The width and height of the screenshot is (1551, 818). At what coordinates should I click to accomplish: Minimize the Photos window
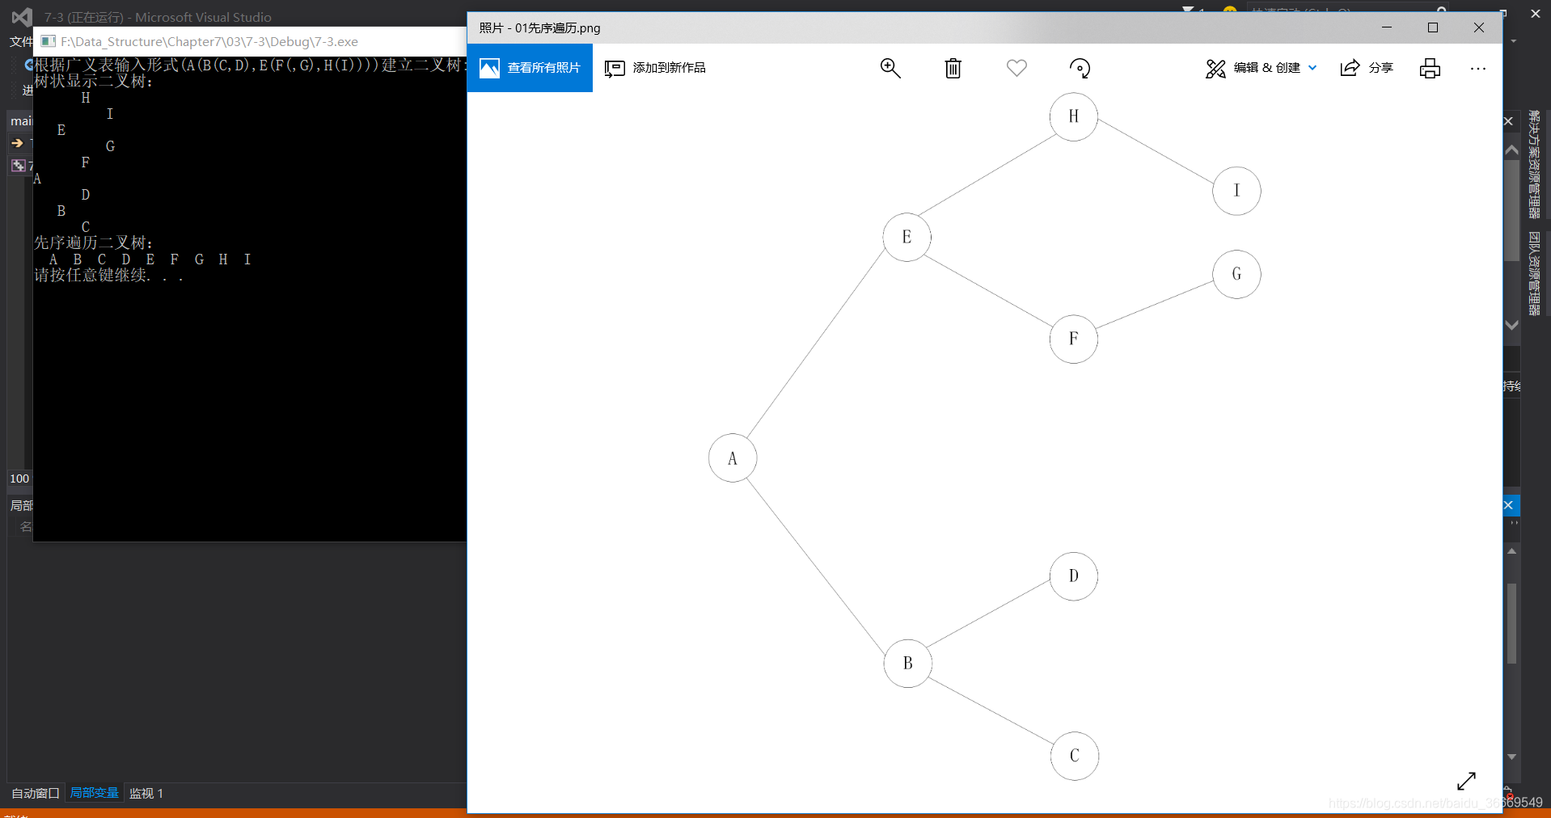click(x=1387, y=27)
